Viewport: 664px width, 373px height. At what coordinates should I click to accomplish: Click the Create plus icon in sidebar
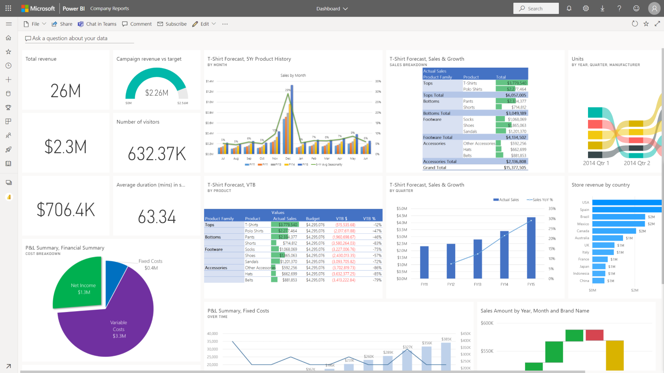pyautogui.click(x=8, y=79)
